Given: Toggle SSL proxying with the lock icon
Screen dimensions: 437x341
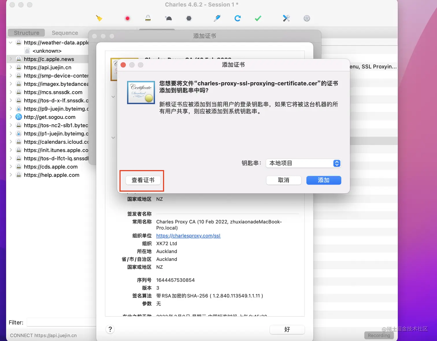Looking at the screenshot, I should 148,18.
